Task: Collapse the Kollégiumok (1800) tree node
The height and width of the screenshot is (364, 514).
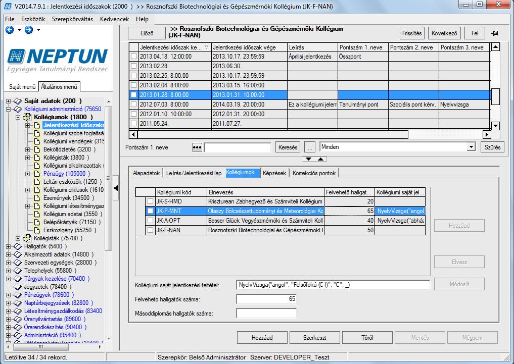Action: [x=18, y=117]
